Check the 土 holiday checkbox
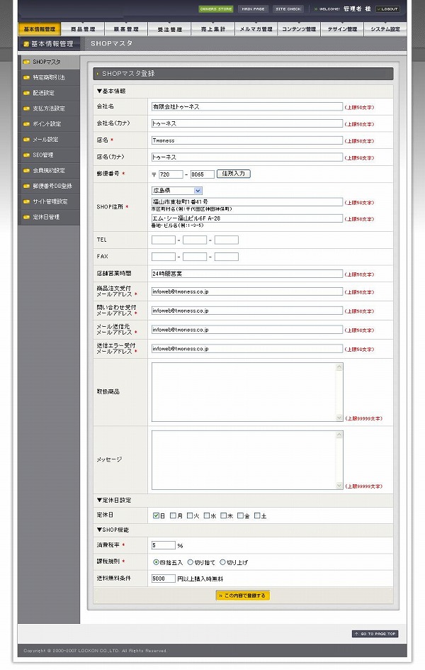The height and width of the screenshot is (670, 425). [x=257, y=515]
